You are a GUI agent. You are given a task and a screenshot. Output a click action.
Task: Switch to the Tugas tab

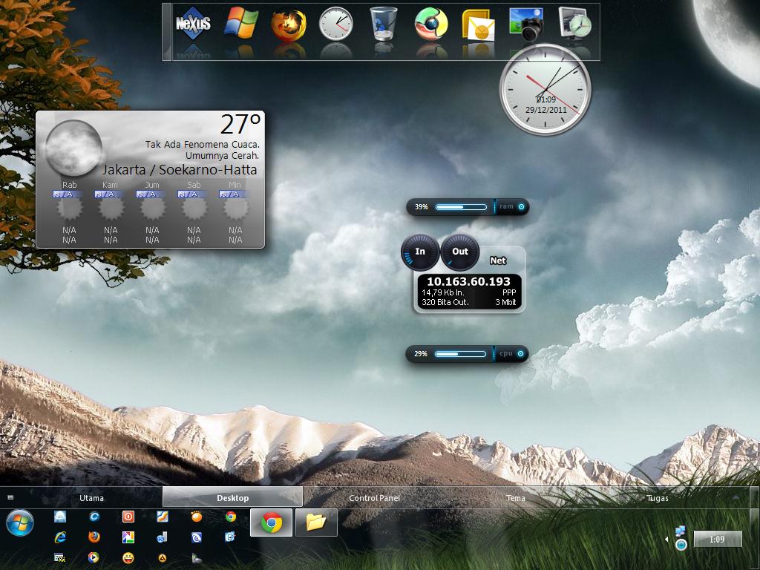(x=657, y=498)
